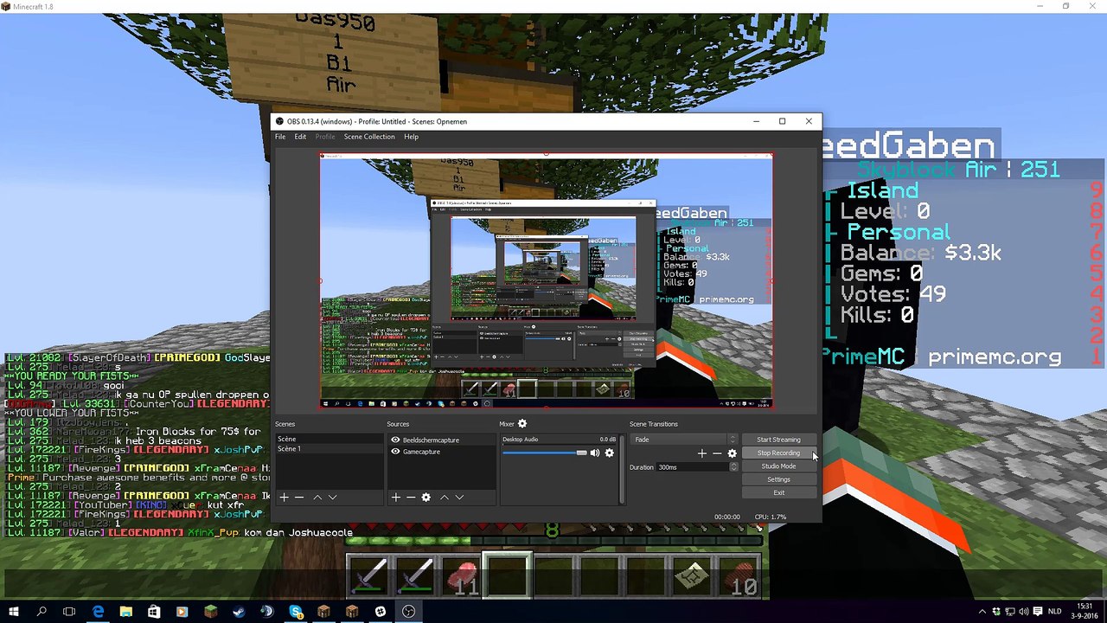Launch Microsoft Edge from the taskbar
This screenshot has height=623, width=1107.
pos(98,612)
